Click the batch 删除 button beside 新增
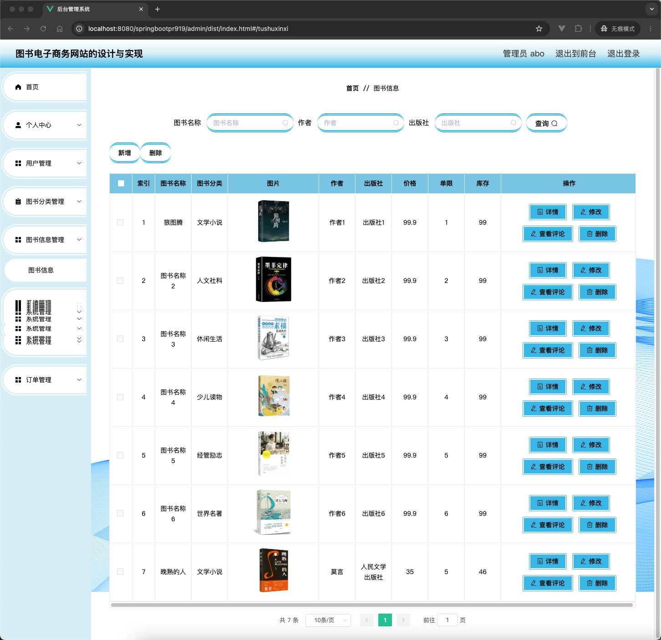Screen dimensions: 661x640 156,153
